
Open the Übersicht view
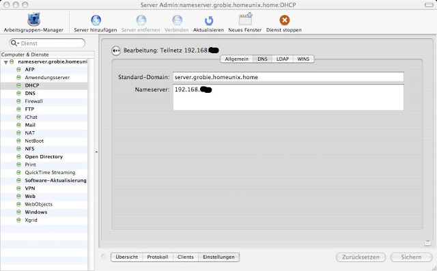coord(126,257)
